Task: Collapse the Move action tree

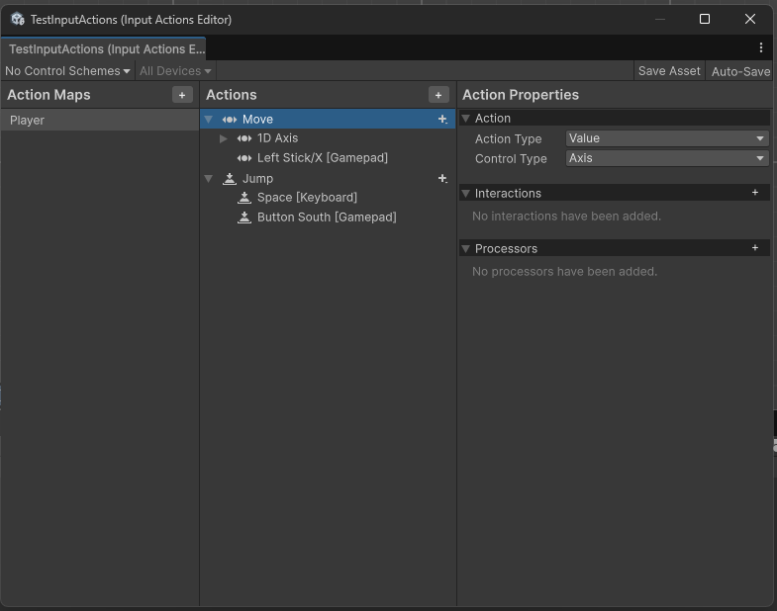Action: [x=208, y=119]
